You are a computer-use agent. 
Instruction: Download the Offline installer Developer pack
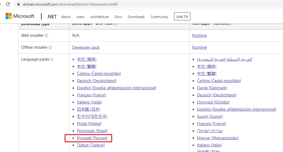[86, 47]
